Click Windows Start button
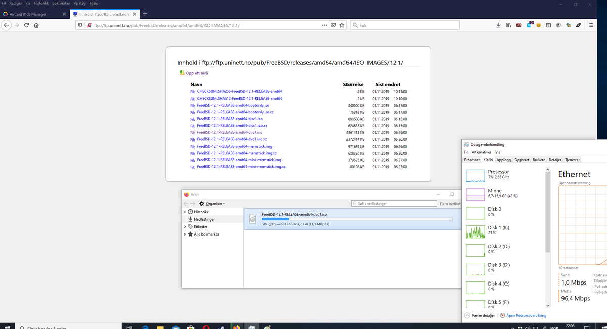 [8, 326]
